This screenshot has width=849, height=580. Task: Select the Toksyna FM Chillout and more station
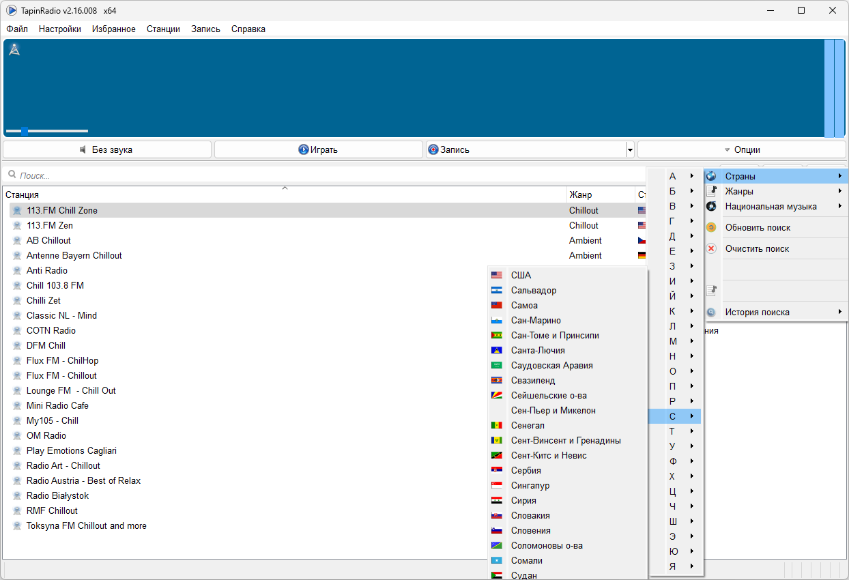click(x=87, y=525)
